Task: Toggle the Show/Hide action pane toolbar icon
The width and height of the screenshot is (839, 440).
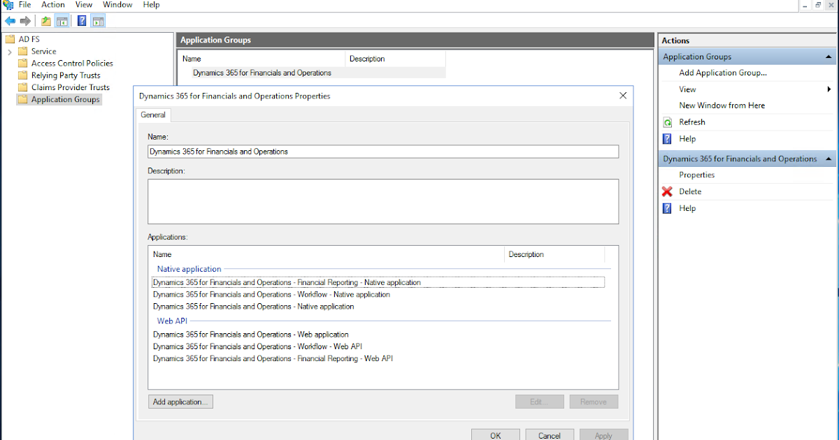Action: [98, 20]
